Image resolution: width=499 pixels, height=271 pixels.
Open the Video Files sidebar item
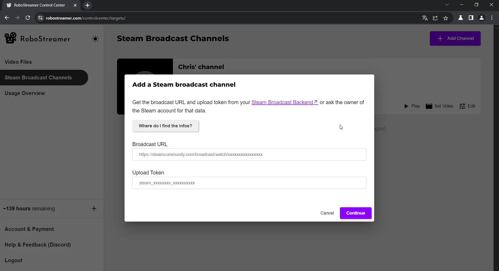18,62
